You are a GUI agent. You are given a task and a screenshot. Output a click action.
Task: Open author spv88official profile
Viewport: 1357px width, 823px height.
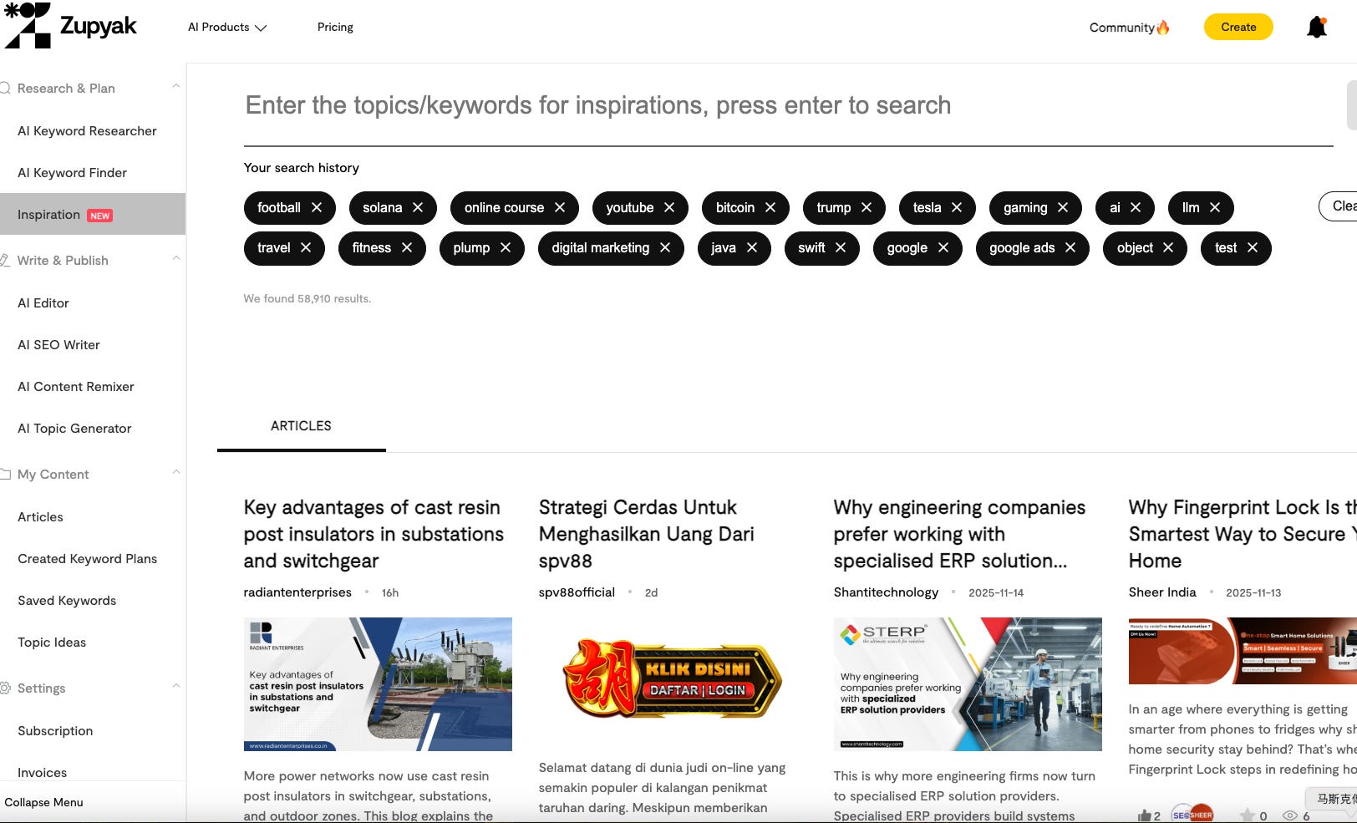[x=577, y=592]
